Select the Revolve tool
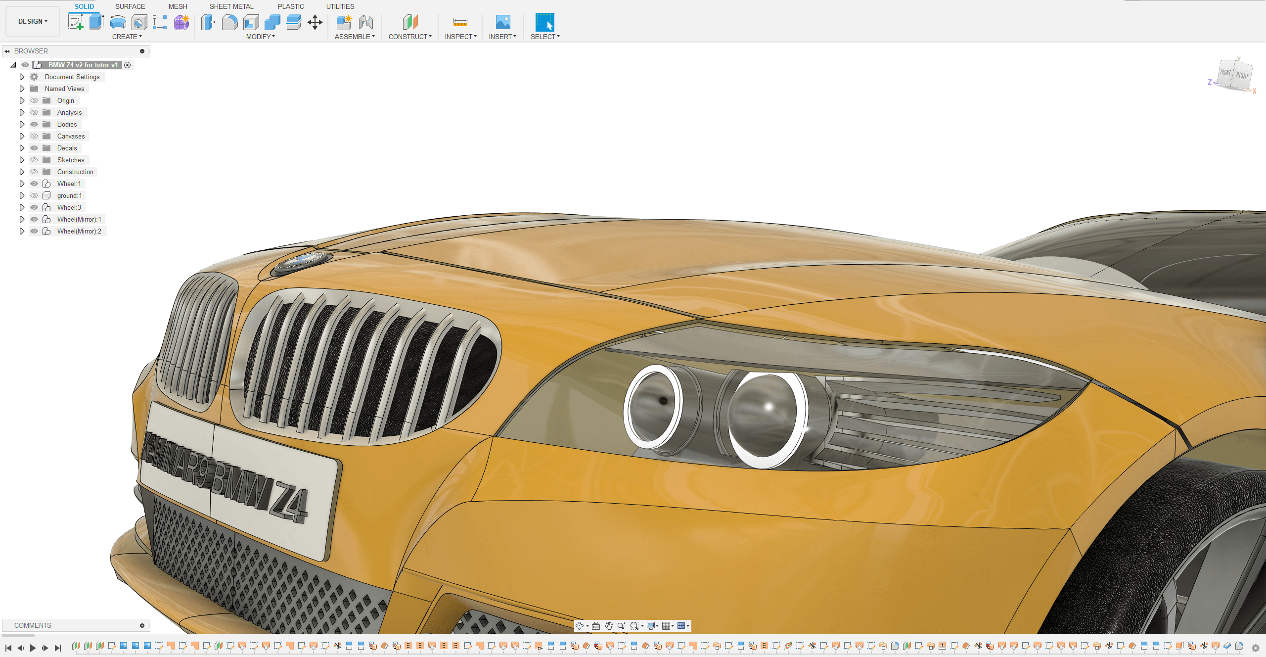 pyautogui.click(x=118, y=22)
